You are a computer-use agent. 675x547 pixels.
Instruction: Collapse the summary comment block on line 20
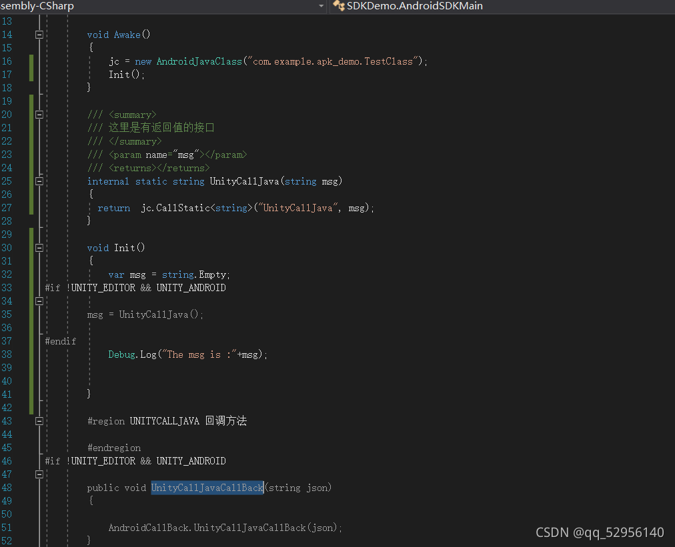pyautogui.click(x=39, y=115)
